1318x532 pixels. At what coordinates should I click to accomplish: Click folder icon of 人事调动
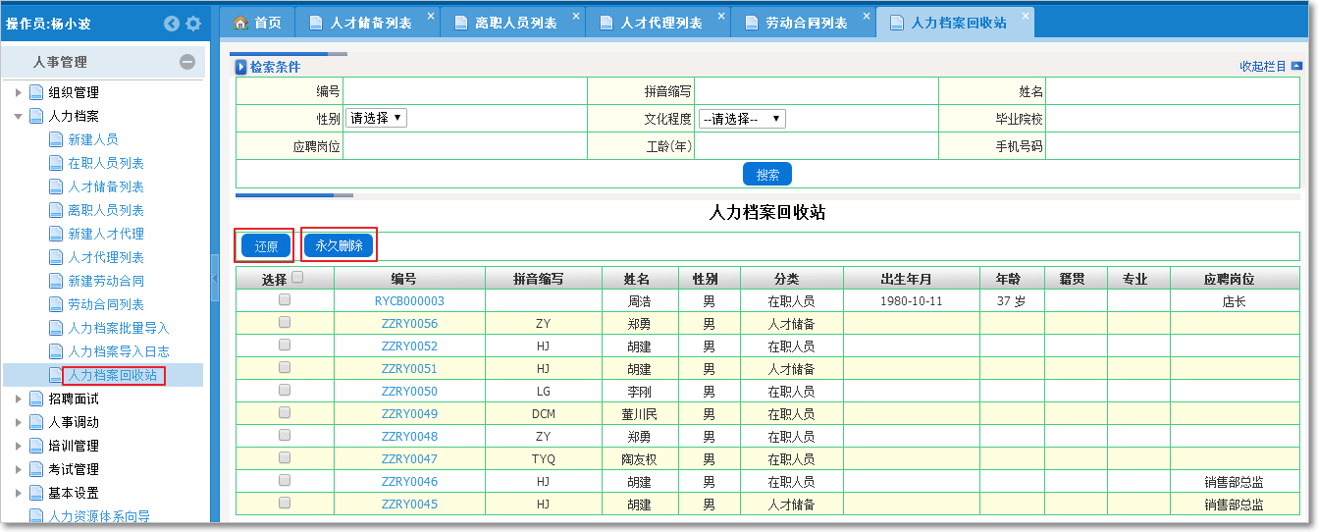point(36,422)
